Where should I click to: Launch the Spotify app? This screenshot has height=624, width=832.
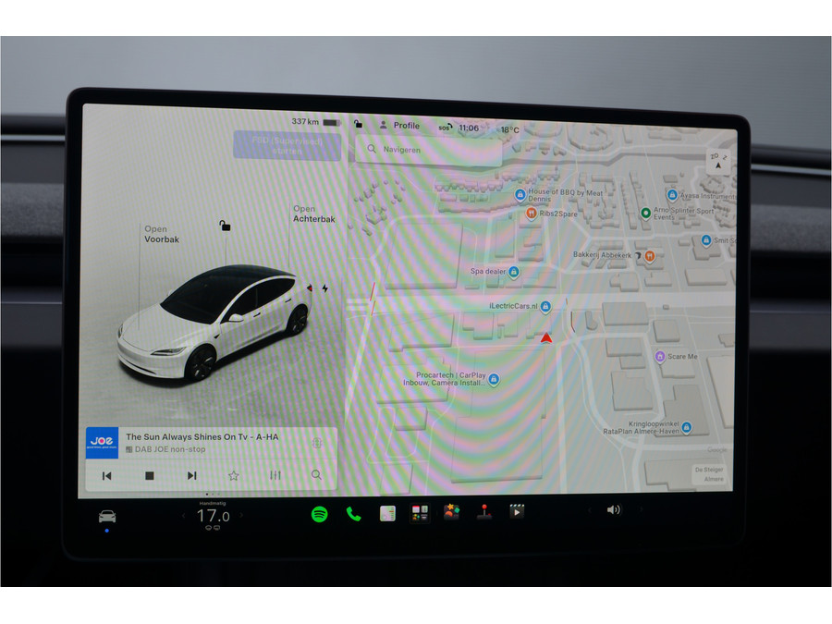(320, 514)
